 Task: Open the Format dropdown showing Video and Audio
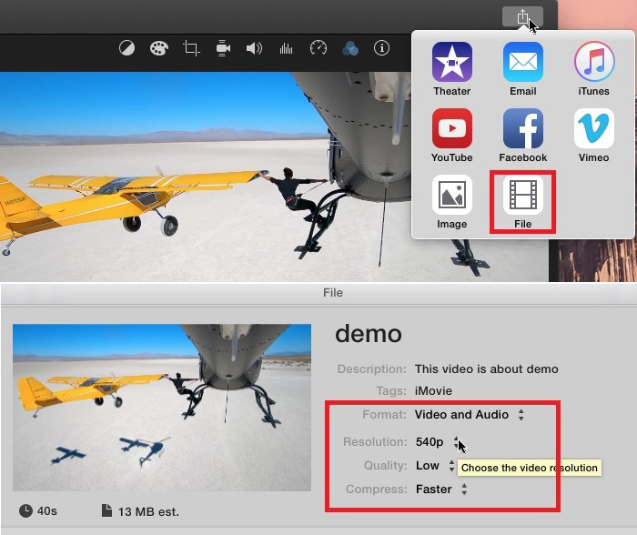[x=470, y=415]
